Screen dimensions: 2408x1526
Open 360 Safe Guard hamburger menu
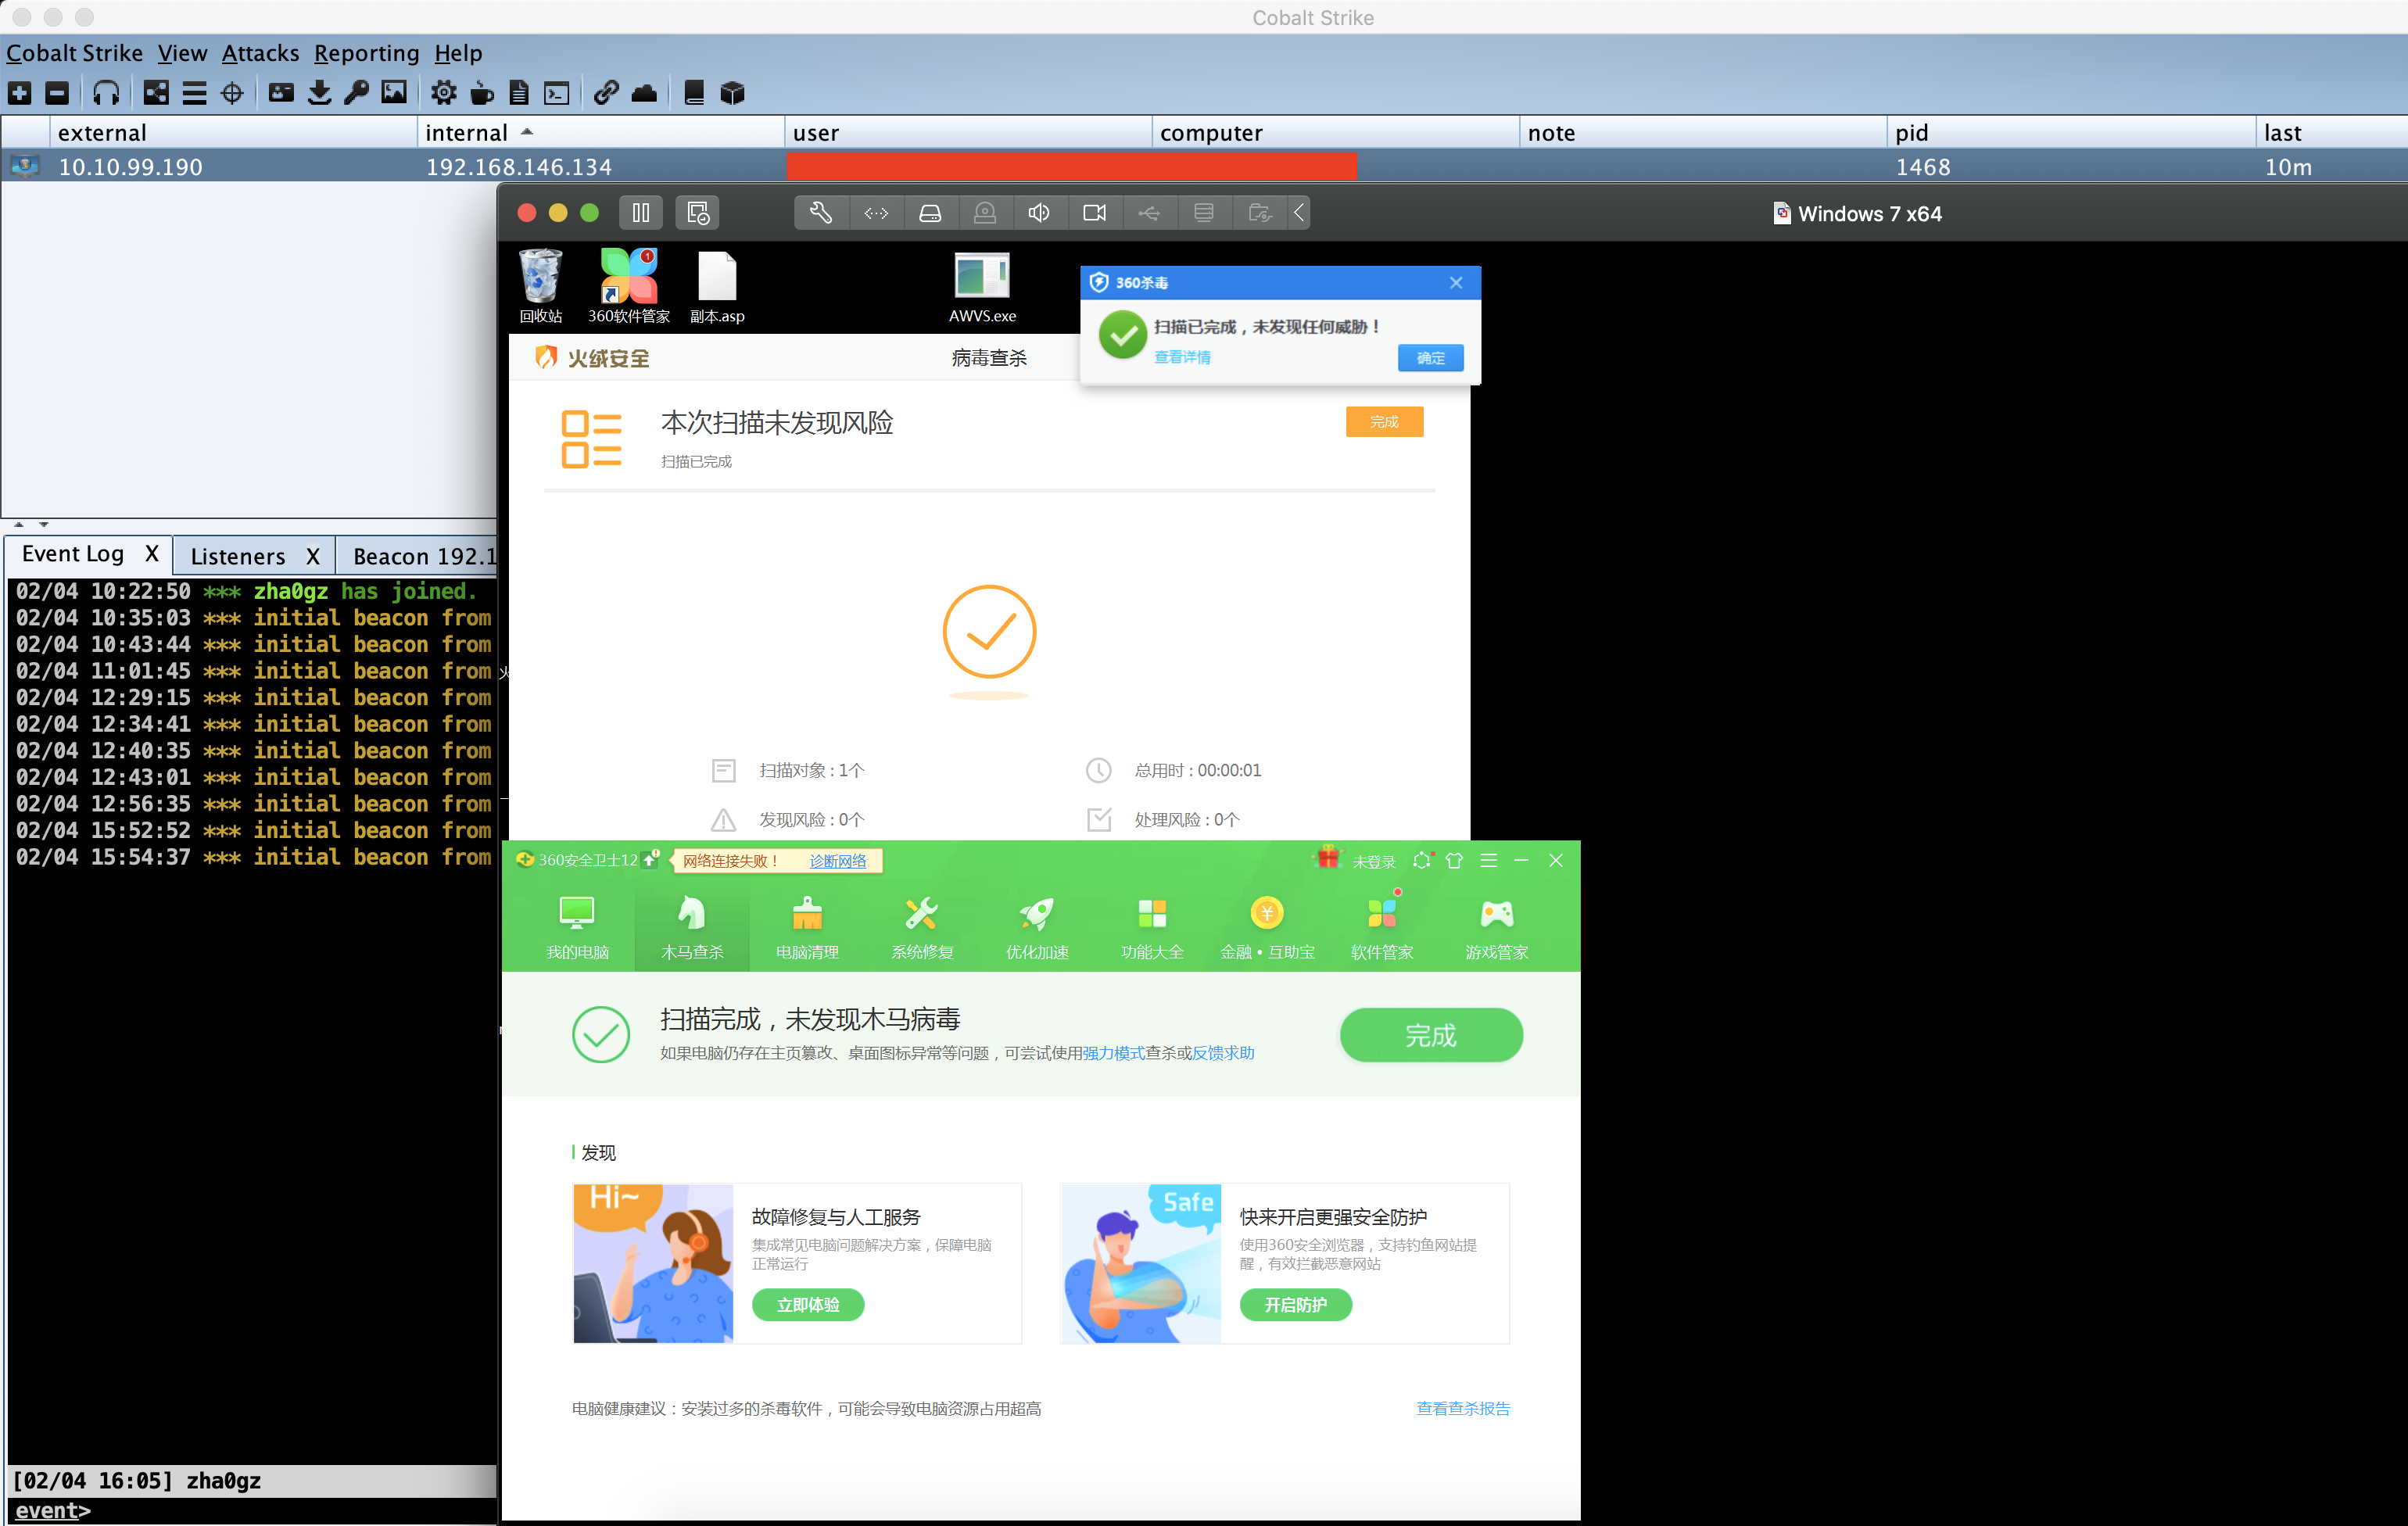1488,860
